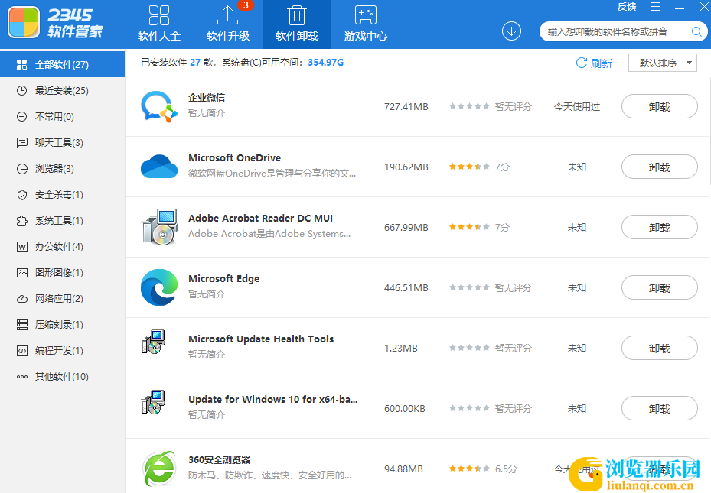Click the 354.97G free space value

click(x=325, y=63)
